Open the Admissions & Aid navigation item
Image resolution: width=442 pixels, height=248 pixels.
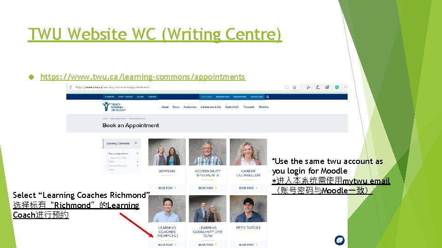pyautogui.click(x=210, y=107)
